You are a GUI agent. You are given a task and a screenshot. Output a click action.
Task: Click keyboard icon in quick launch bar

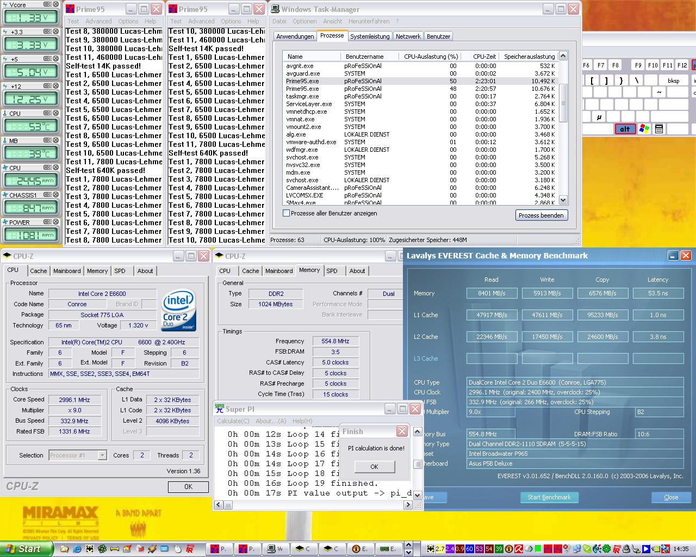coord(165,549)
